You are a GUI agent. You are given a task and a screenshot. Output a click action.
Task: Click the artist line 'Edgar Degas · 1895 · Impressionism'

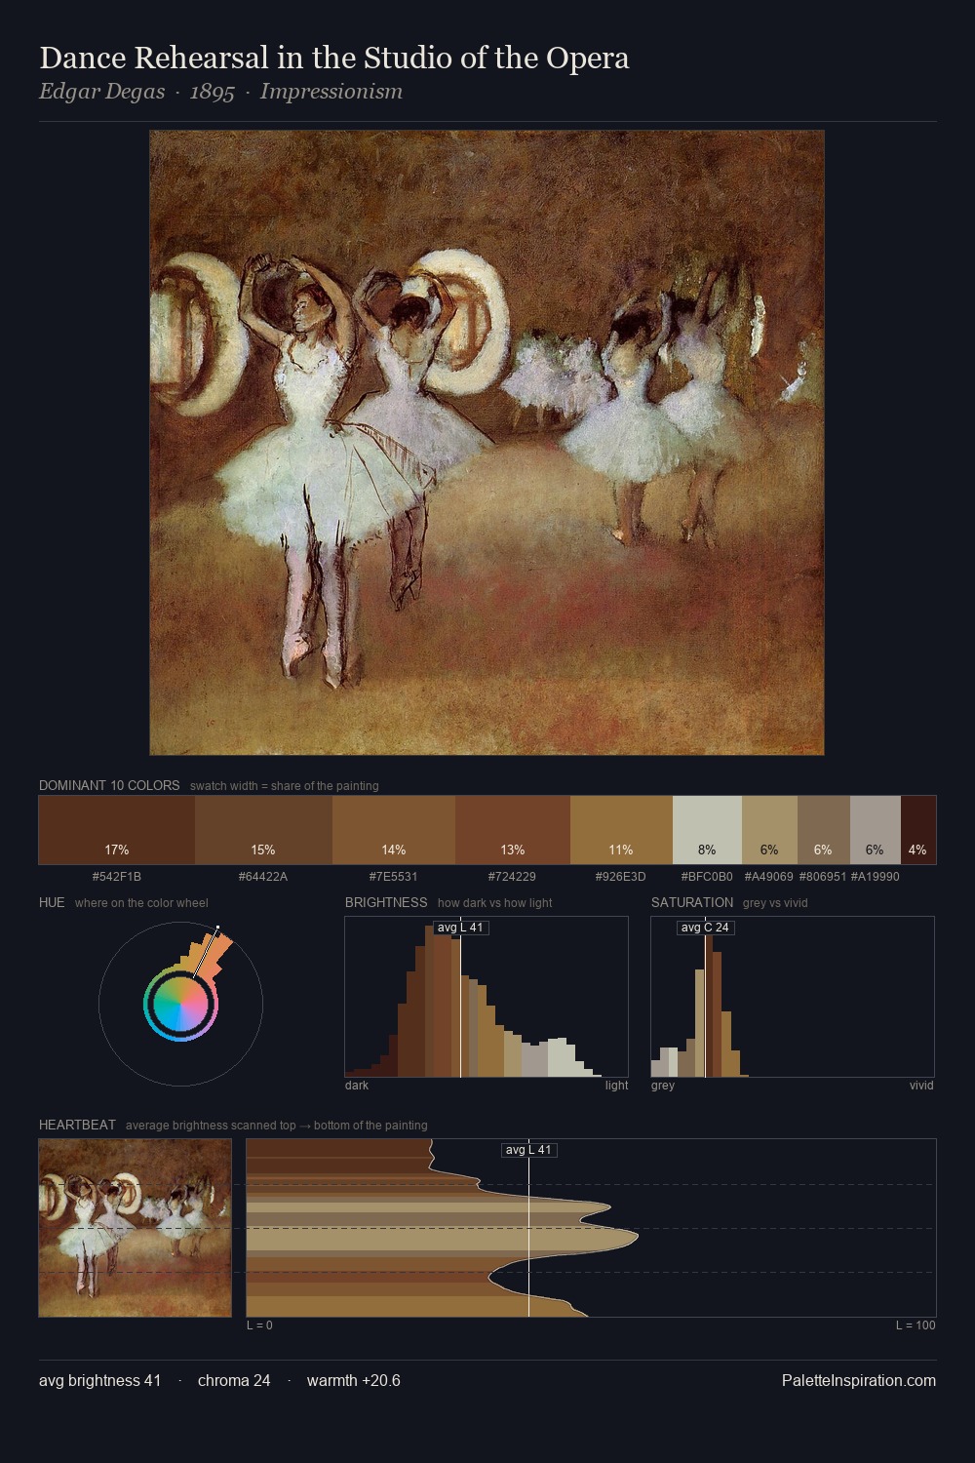(x=220, y=92)
